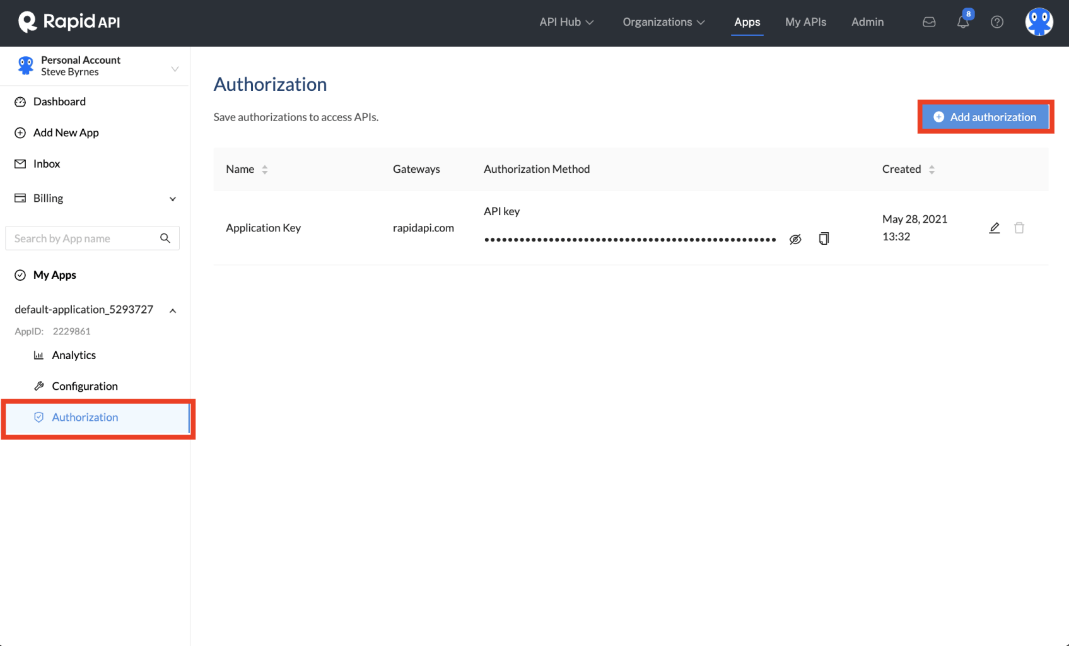Delete the Application Key via the trash icon
1069x646 pixels.
pyautogui.click(x=1019, y=228)
